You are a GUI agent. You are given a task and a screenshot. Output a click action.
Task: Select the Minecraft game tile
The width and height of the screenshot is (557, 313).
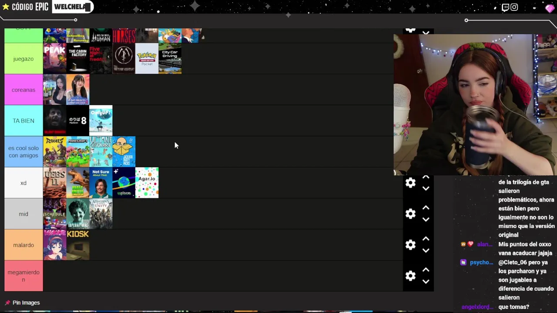[77, 152]
